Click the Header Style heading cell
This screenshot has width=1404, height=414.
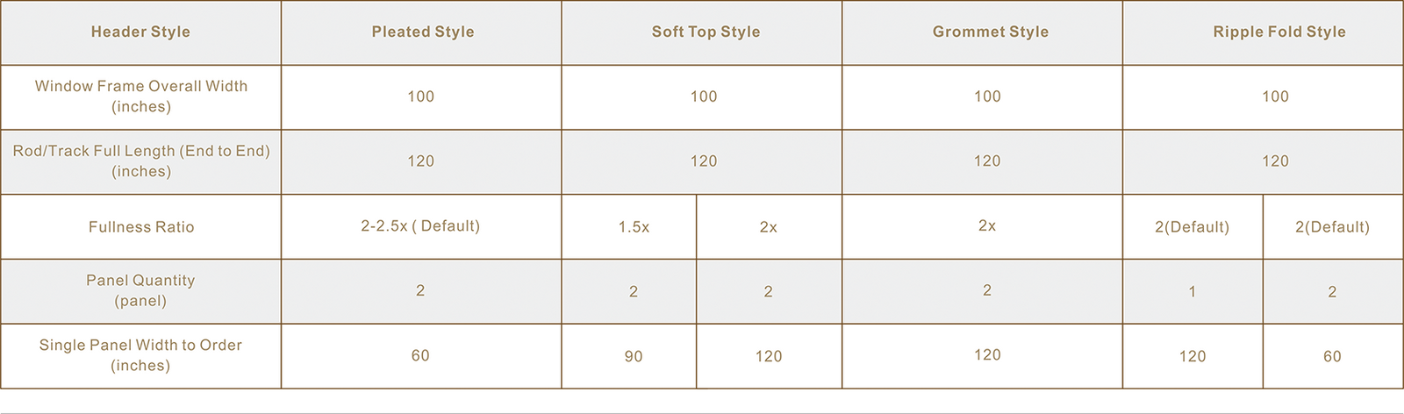click(x=140, y=32)
